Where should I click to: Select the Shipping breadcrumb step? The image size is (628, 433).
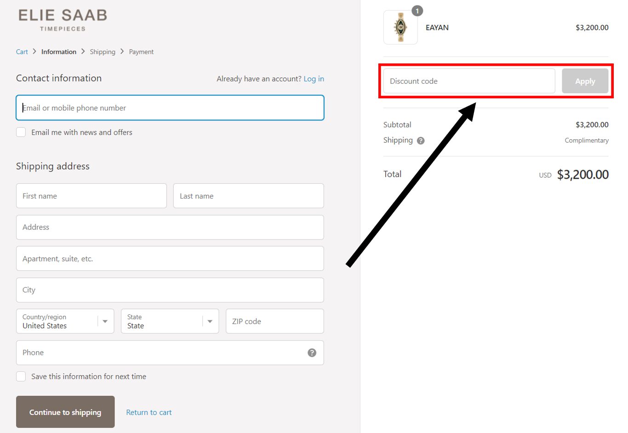(x=103, y=52)
